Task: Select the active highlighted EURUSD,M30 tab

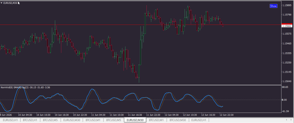Action: [135, 120]
